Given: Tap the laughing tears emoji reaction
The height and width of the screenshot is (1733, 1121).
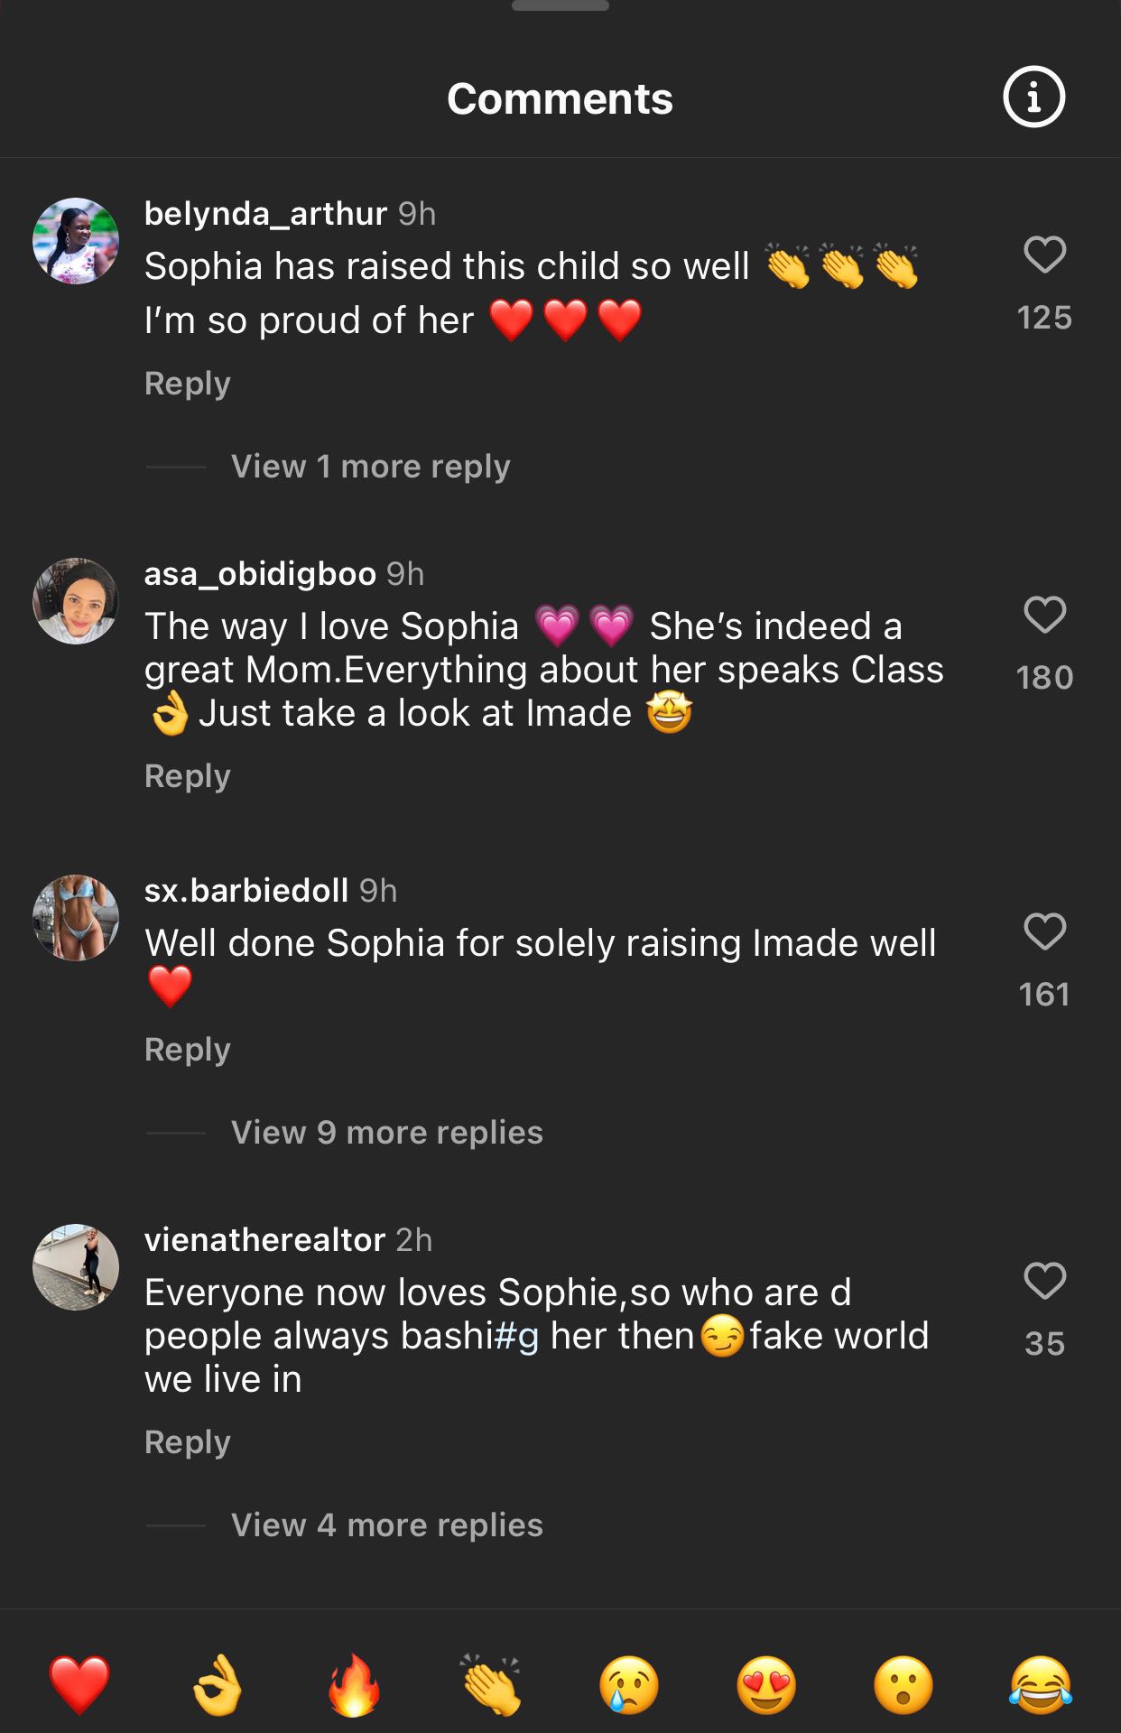Looking at the screenshot, I should point(1041,1684).
